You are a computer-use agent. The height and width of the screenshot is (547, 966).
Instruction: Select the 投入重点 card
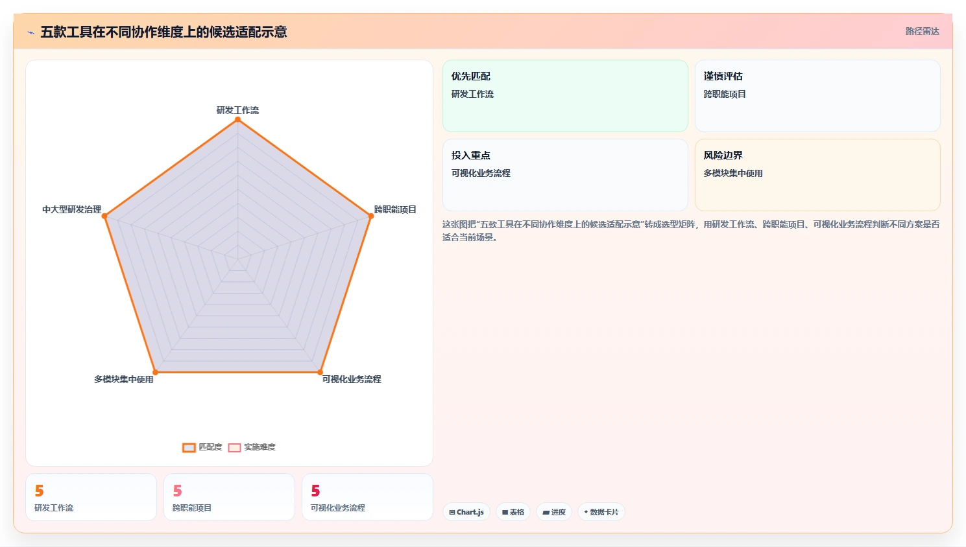[565, 175]
